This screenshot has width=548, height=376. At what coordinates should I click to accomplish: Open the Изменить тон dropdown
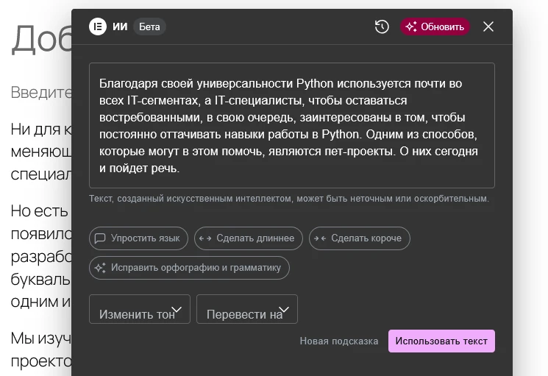140,309
